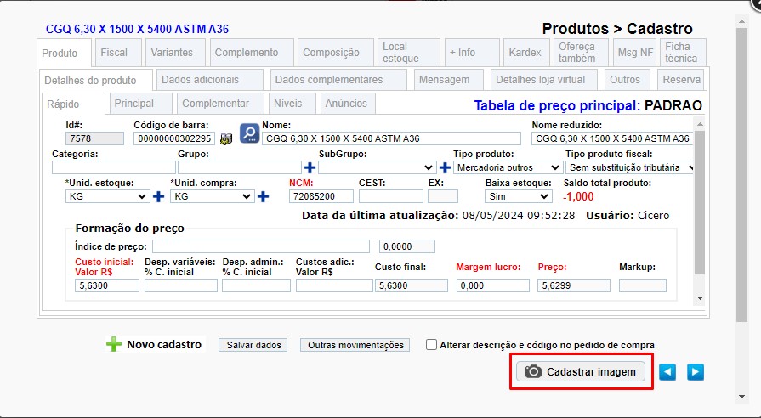This screenshot has height=418, width=761.
Task: Click the Desp. variáveis input field
Action: (x=181, y=285)
